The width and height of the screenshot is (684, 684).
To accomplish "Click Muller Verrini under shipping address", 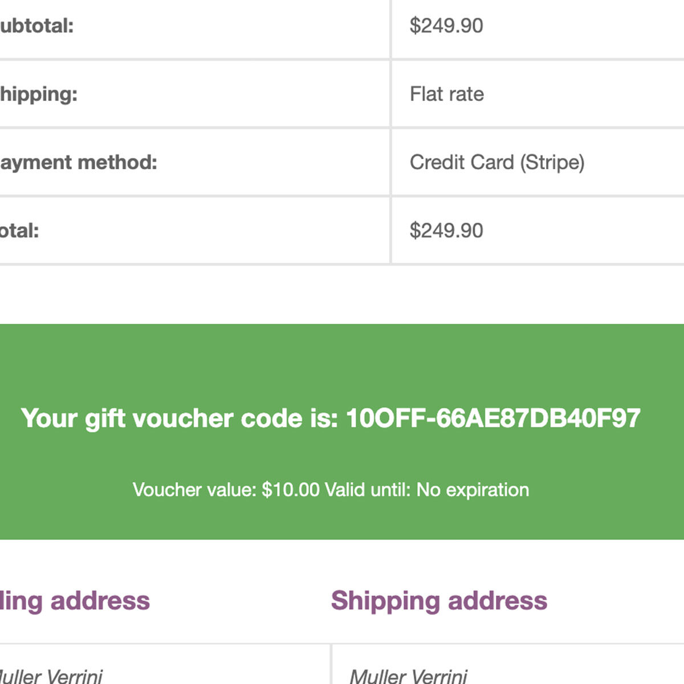I will click(x=408, y=677).
